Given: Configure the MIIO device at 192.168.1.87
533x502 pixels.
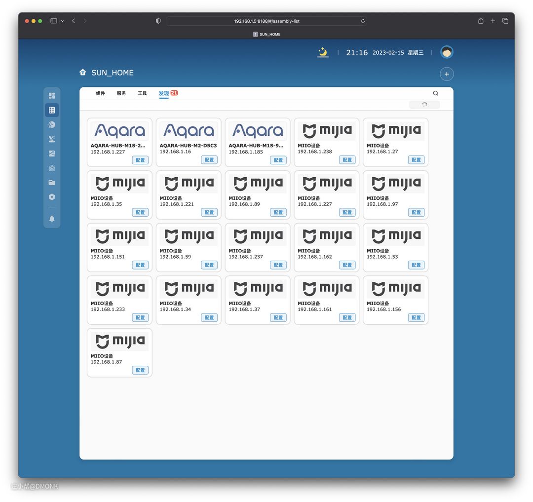Looking at the screenshot, I should [x=140, y=370].
